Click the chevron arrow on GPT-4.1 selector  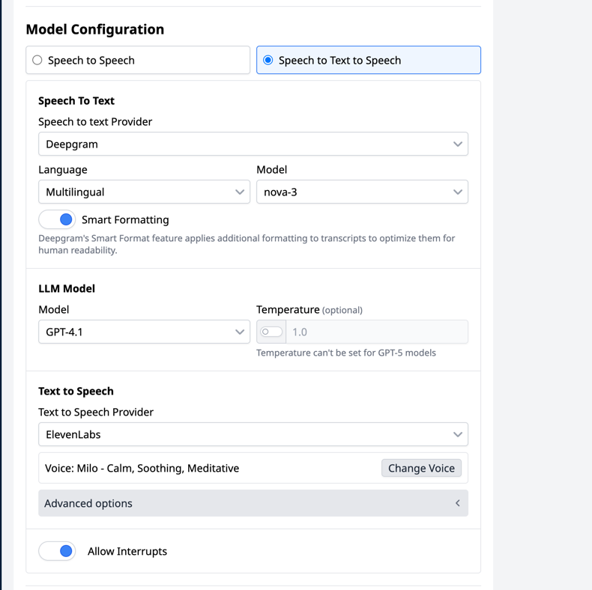tap(239, 332)
